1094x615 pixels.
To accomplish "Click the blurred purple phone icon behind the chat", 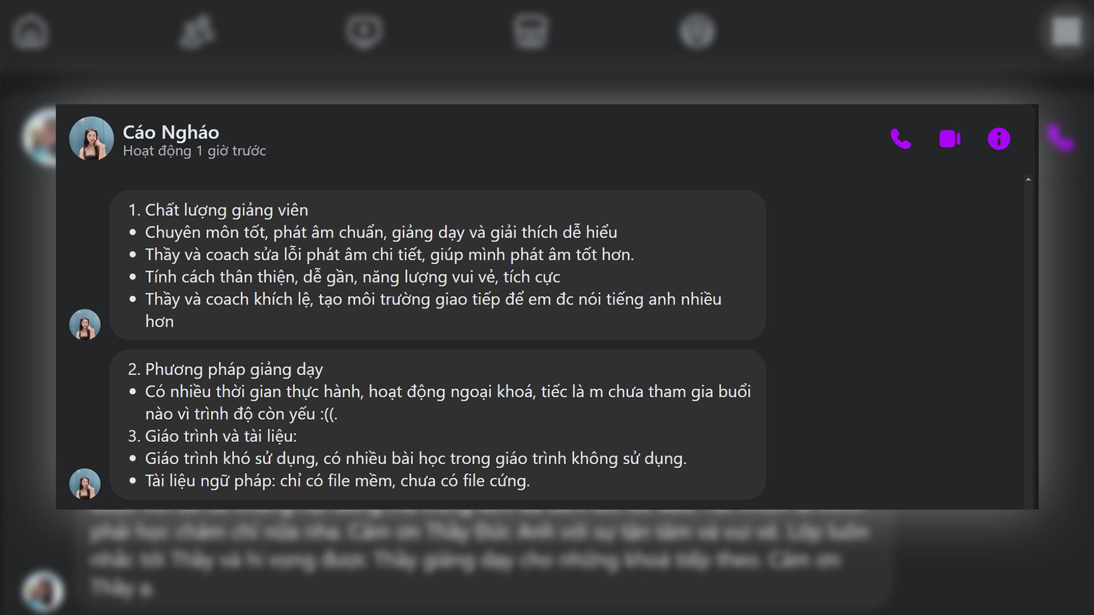I will (1061, 138).
